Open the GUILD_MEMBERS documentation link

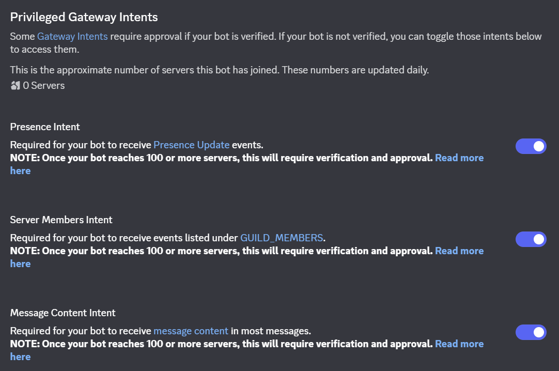(x=282, y=238)
